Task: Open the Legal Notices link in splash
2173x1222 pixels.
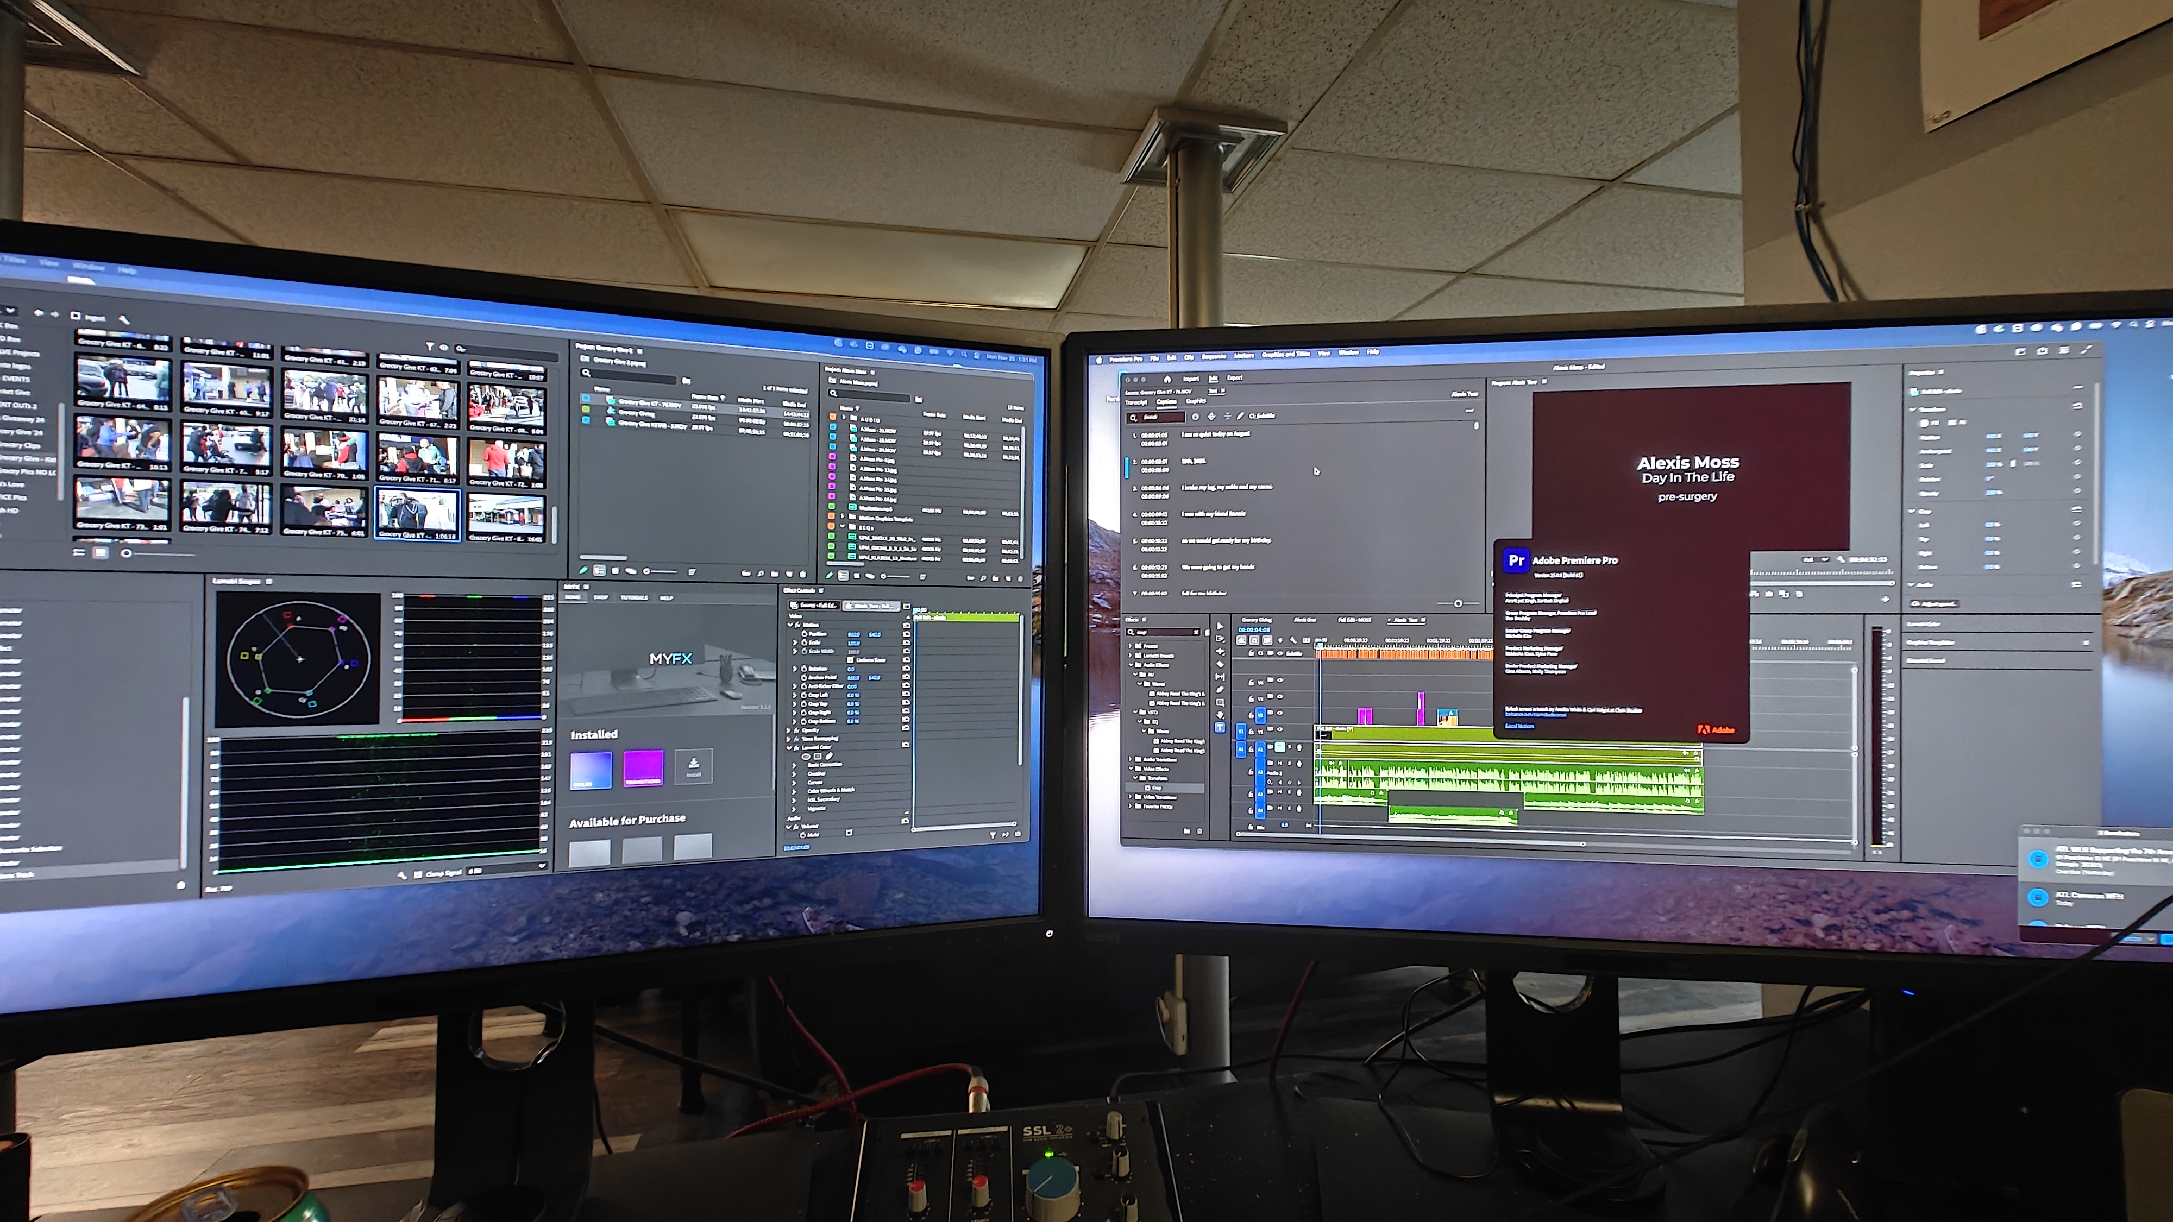Action: (1520, 726)
